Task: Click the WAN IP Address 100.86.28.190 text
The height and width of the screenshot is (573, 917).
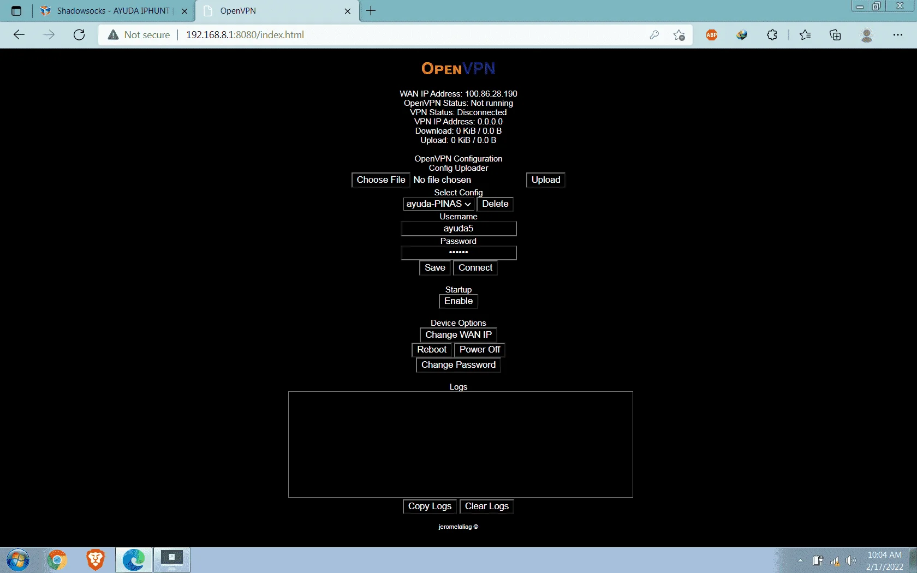Action: (458, 94)
